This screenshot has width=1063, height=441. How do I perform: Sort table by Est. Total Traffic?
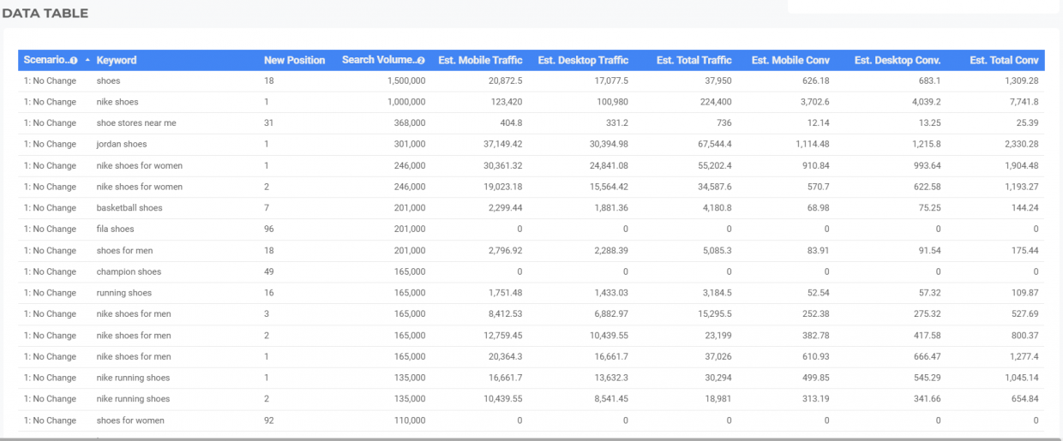click(694, 60)
